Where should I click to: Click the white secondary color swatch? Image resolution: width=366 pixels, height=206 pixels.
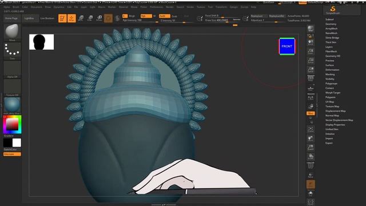(17, 142)
